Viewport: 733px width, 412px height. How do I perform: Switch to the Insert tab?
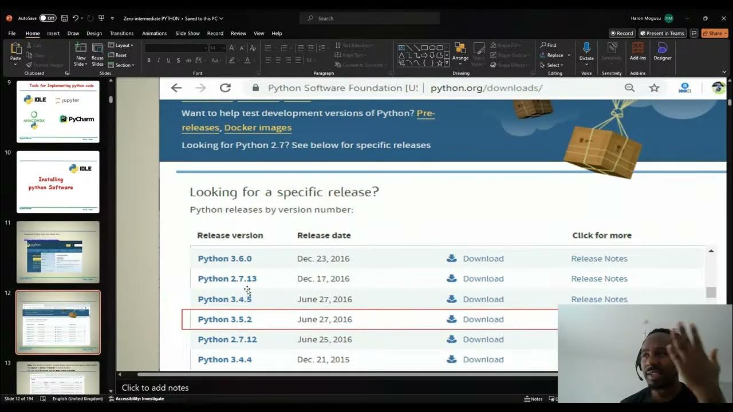53,33
